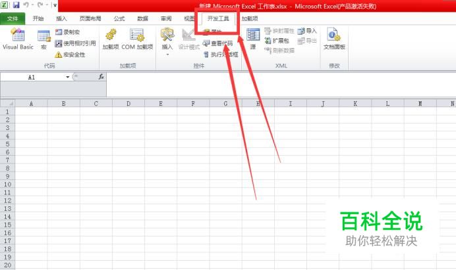
Task: Select row 20 header
Action: tap(7, 265)
